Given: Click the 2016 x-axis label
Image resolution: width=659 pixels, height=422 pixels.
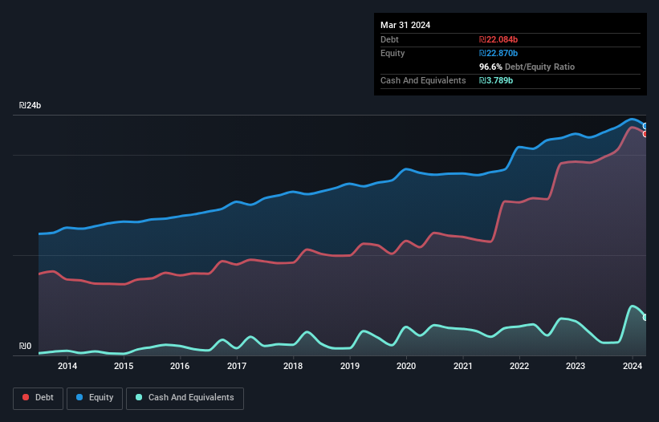Looking at the screenshot, I should point(180,366).
